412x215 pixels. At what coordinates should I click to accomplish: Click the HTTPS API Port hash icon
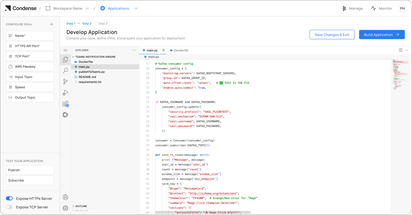pyautogui.click(x=10, y=46)
